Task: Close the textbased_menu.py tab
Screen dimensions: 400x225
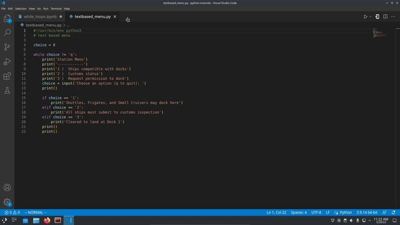Action: tap(115, 17)
